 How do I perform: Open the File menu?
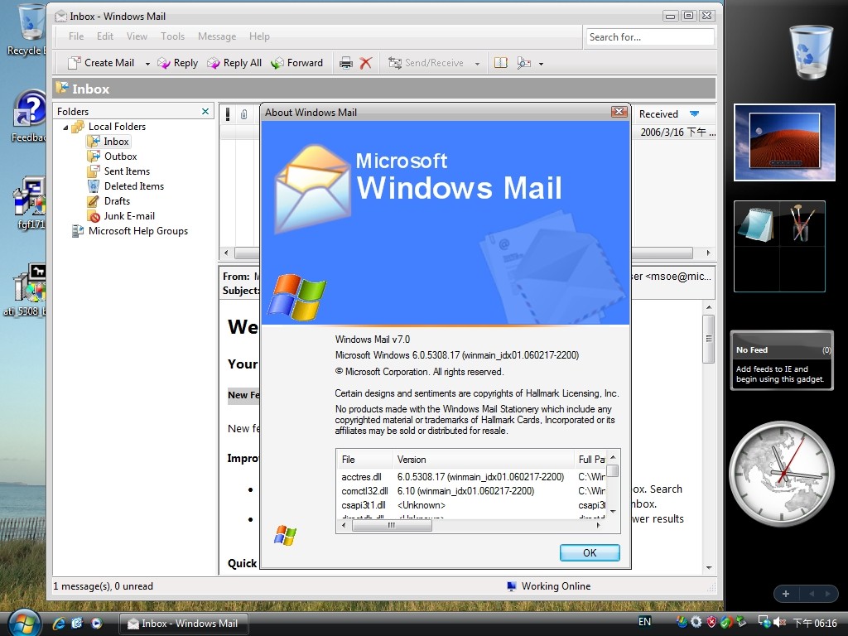[76, 36]
